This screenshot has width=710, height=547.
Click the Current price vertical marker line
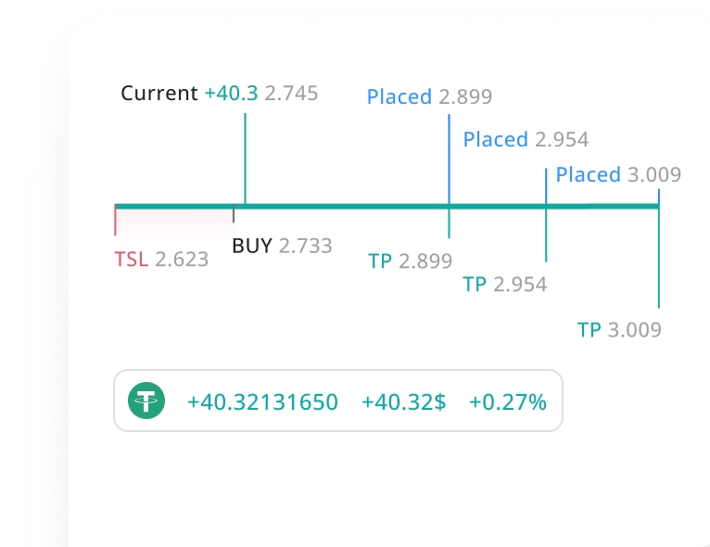click(245, 159)
